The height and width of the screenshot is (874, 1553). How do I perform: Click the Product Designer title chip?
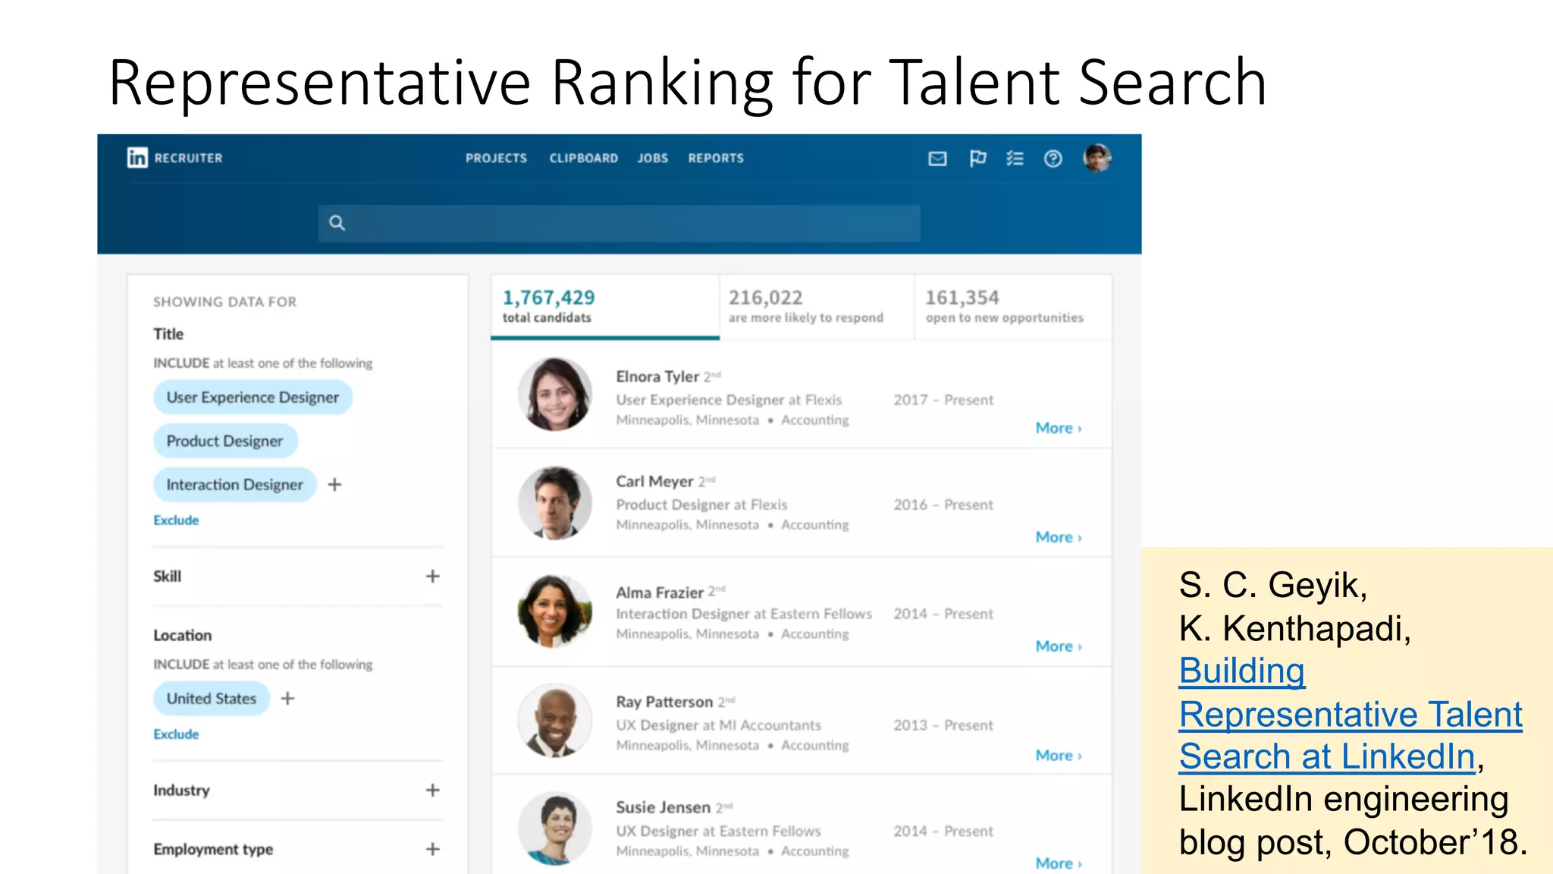(224, 441)
